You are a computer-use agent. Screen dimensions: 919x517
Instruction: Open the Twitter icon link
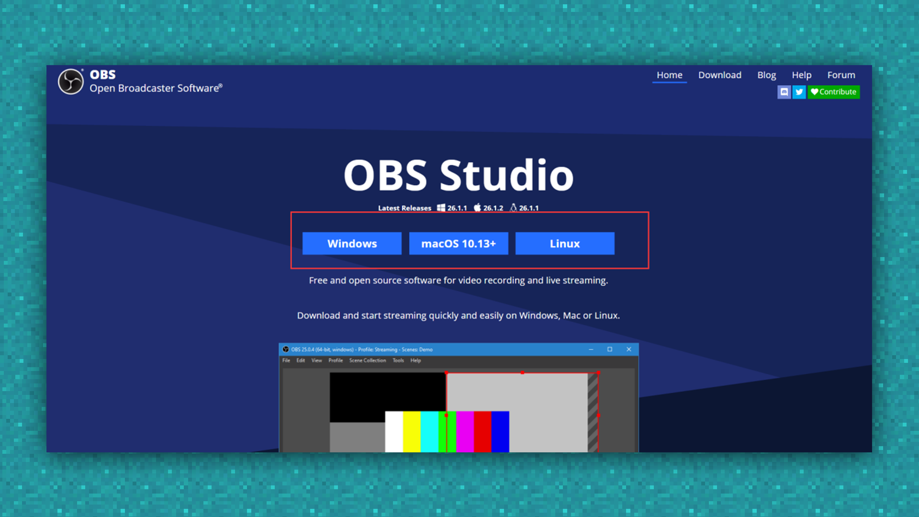[x=799, y=92]
